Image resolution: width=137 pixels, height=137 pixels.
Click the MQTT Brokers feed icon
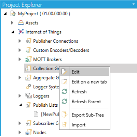pos(28,59)
